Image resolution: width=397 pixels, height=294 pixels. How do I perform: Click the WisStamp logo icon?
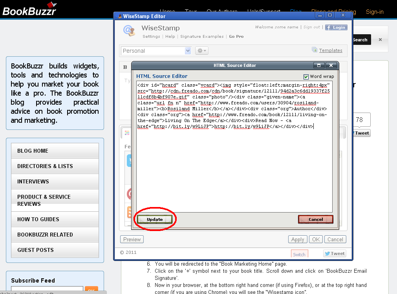point(129,30)
